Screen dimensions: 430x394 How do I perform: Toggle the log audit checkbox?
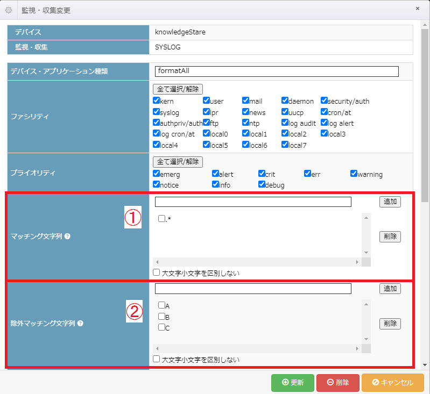click(285, 122)
